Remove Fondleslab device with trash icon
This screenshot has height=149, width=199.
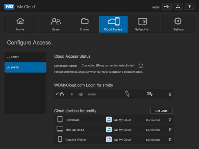(170, 120)
